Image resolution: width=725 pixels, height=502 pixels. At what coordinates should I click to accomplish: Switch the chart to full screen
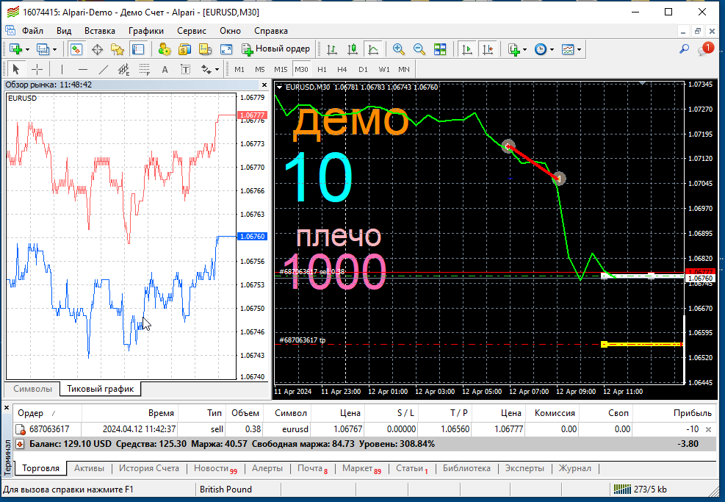[226, 49]
